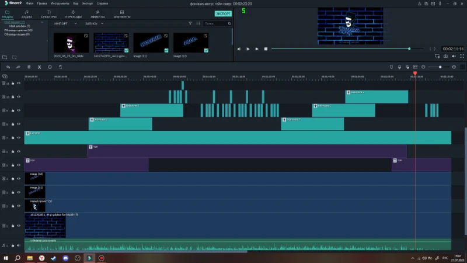Image resolution: width=467 pixels, height=263 pixels.
Task: Switch media library to grid view icon
Action: pos(198,23)
